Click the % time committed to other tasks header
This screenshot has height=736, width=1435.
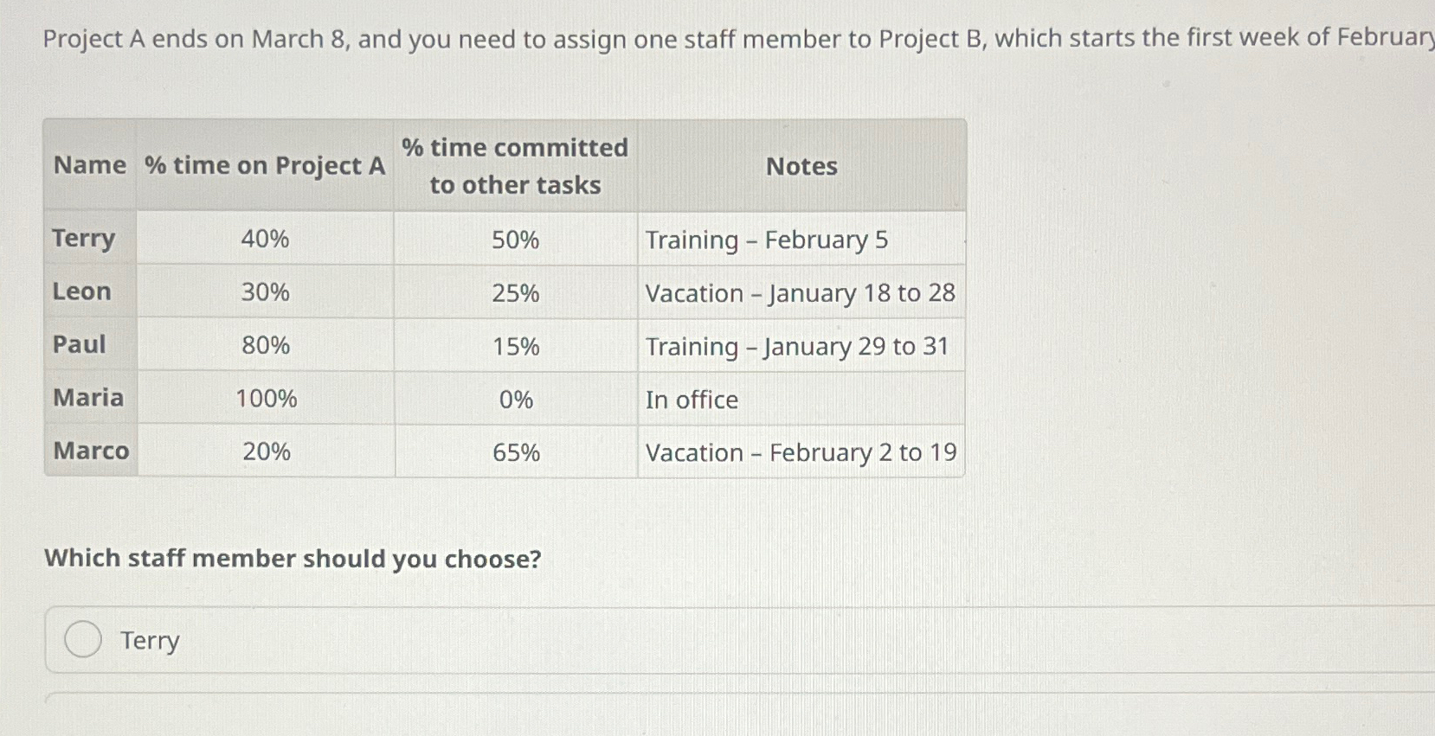coord(514,165)
